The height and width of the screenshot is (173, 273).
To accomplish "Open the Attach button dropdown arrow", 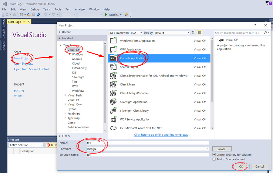I will (x=121, y=15).
